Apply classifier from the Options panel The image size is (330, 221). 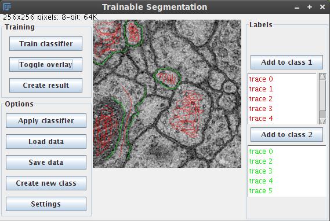[x=46, y=121]
